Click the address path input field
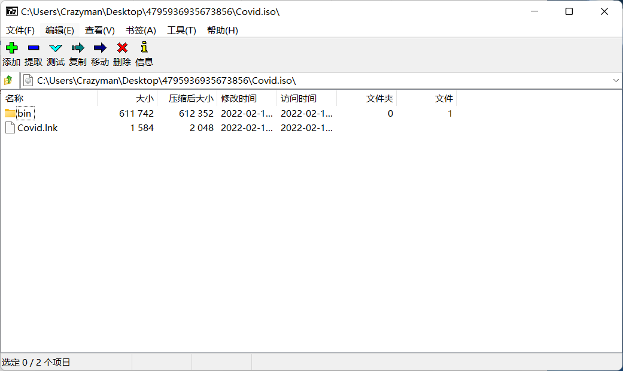 coord(322,81)
